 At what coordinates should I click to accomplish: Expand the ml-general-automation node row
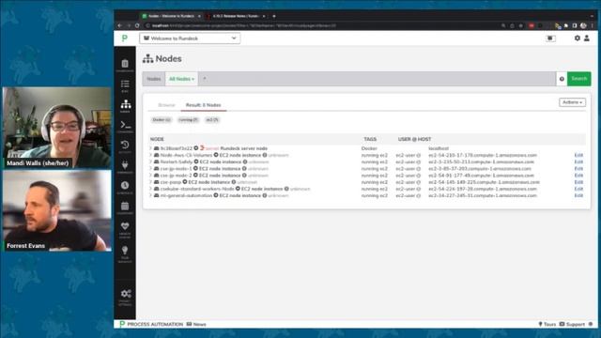[x=150, y=195]
